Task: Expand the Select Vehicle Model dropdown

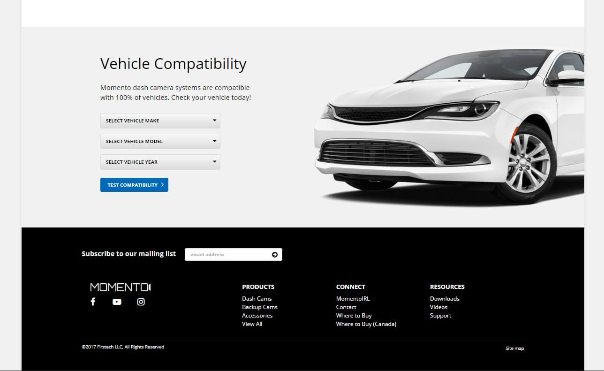Action: tap(160, 141)
